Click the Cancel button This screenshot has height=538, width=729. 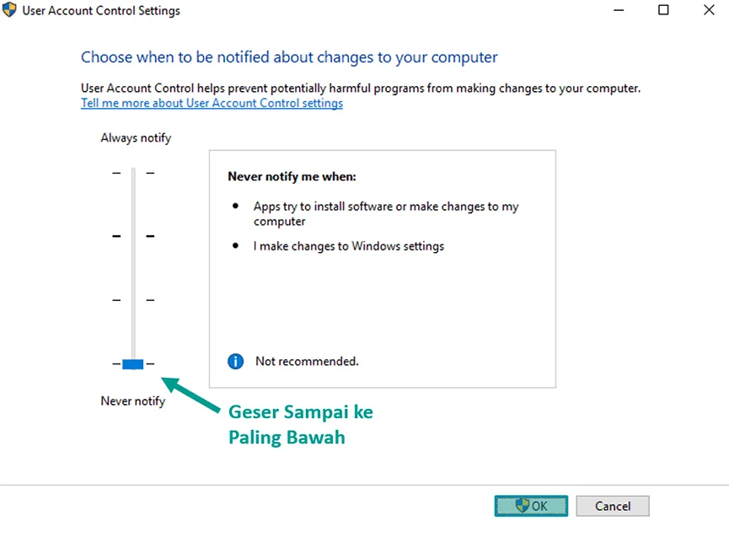[613, 506]
